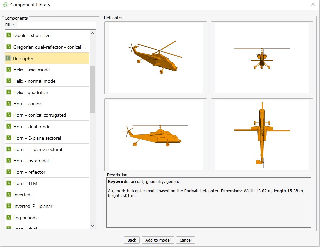This screenshot has width=320, height=247.
Task: Open the helicopter top view thumbnail
Action: (x=262, y=135)
